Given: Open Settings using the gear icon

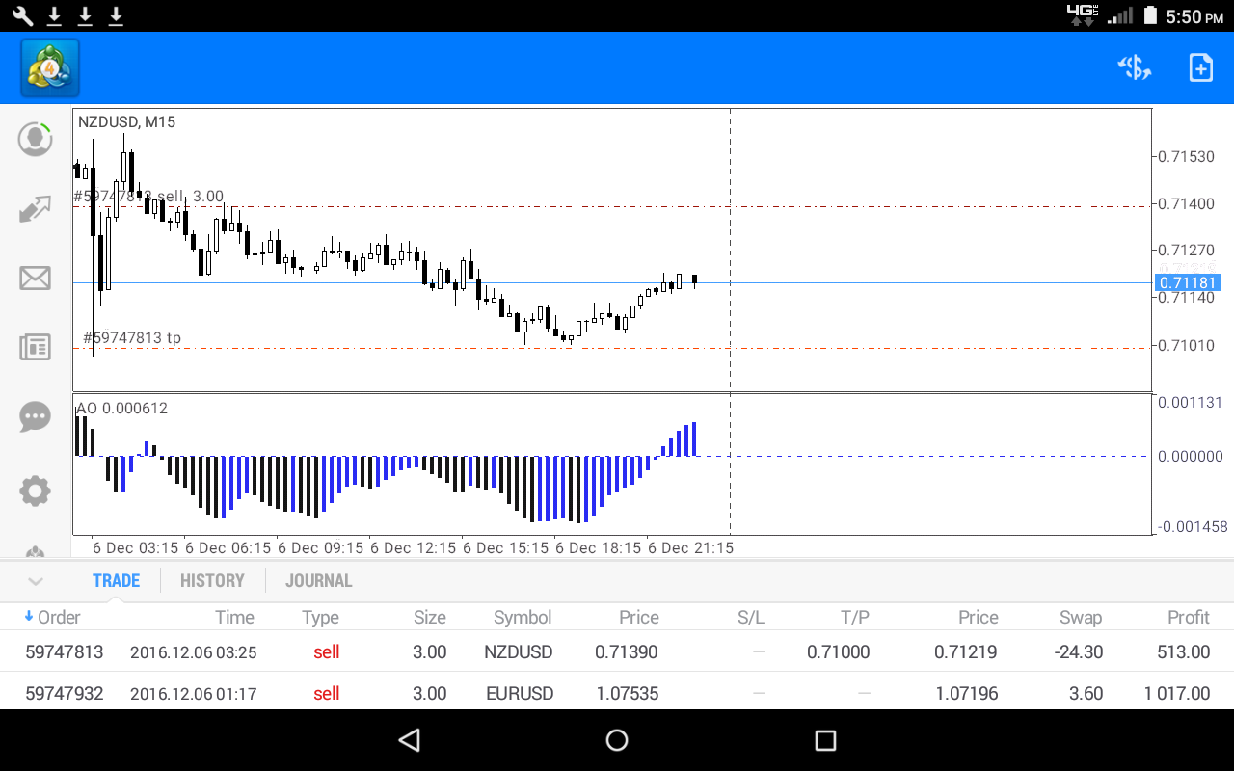Looking at the screenshot, I should [35, 491].
